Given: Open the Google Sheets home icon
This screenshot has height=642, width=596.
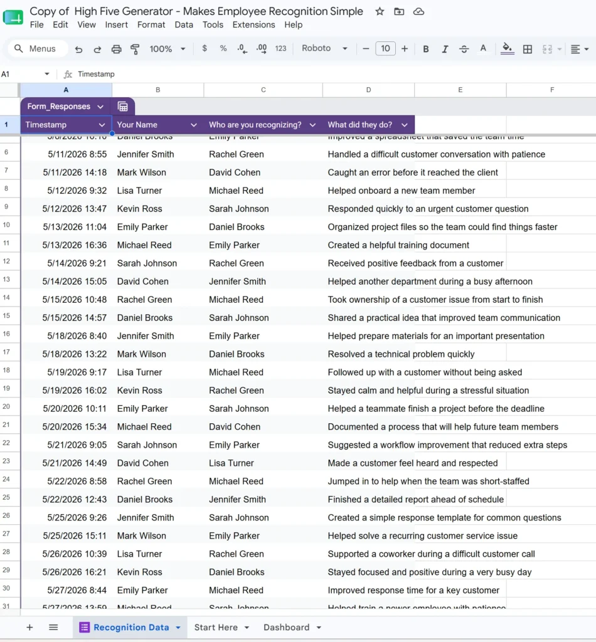Looking at the screenshot, I should coord(13,18).
